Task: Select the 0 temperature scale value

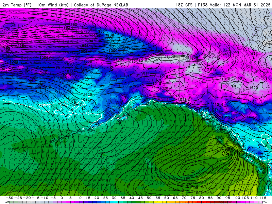Action: (x=62, y=198)
